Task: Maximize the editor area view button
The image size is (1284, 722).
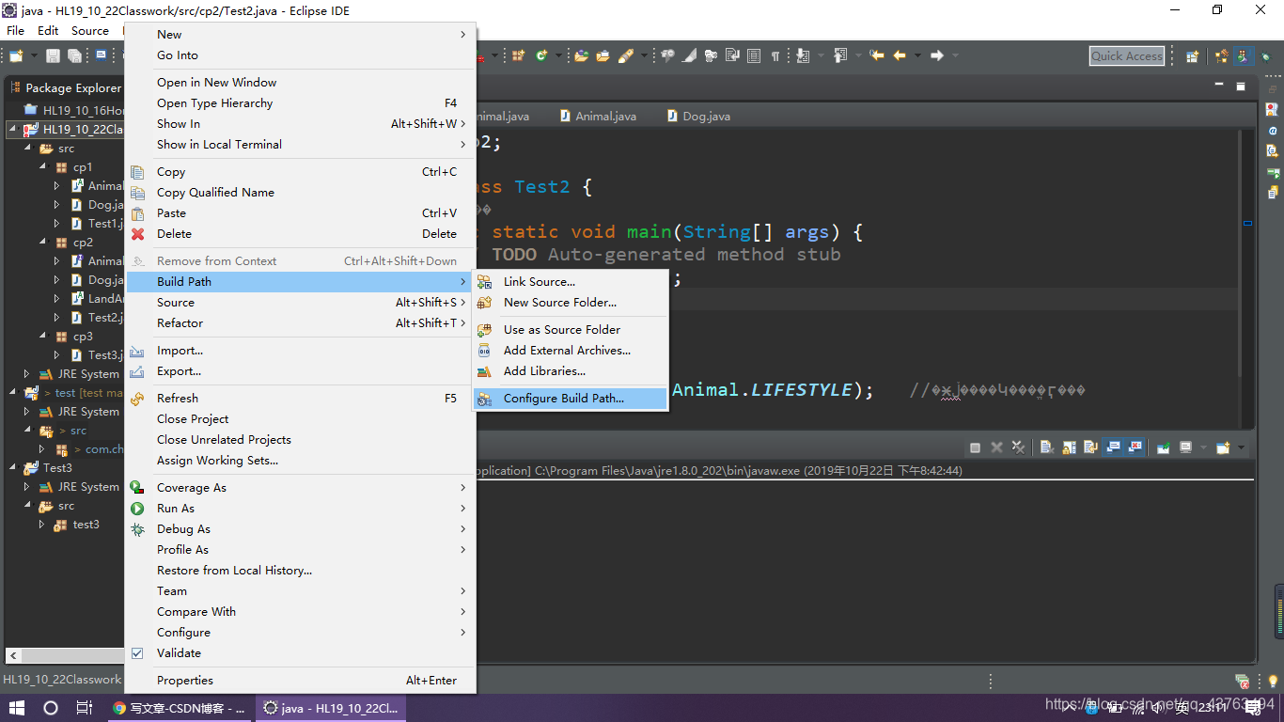Action: pyautogui.click(x=1242, y=86)
